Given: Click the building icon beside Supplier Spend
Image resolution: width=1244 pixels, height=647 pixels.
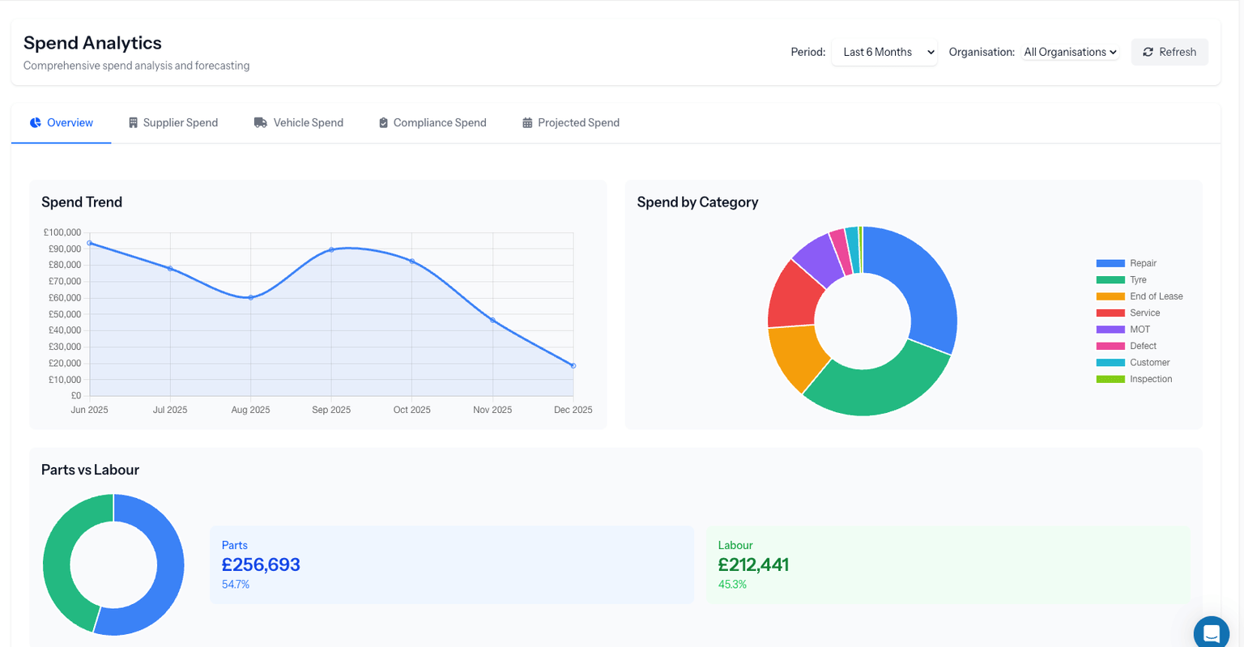Looking at the screenshot, I should tap(133, 122).
